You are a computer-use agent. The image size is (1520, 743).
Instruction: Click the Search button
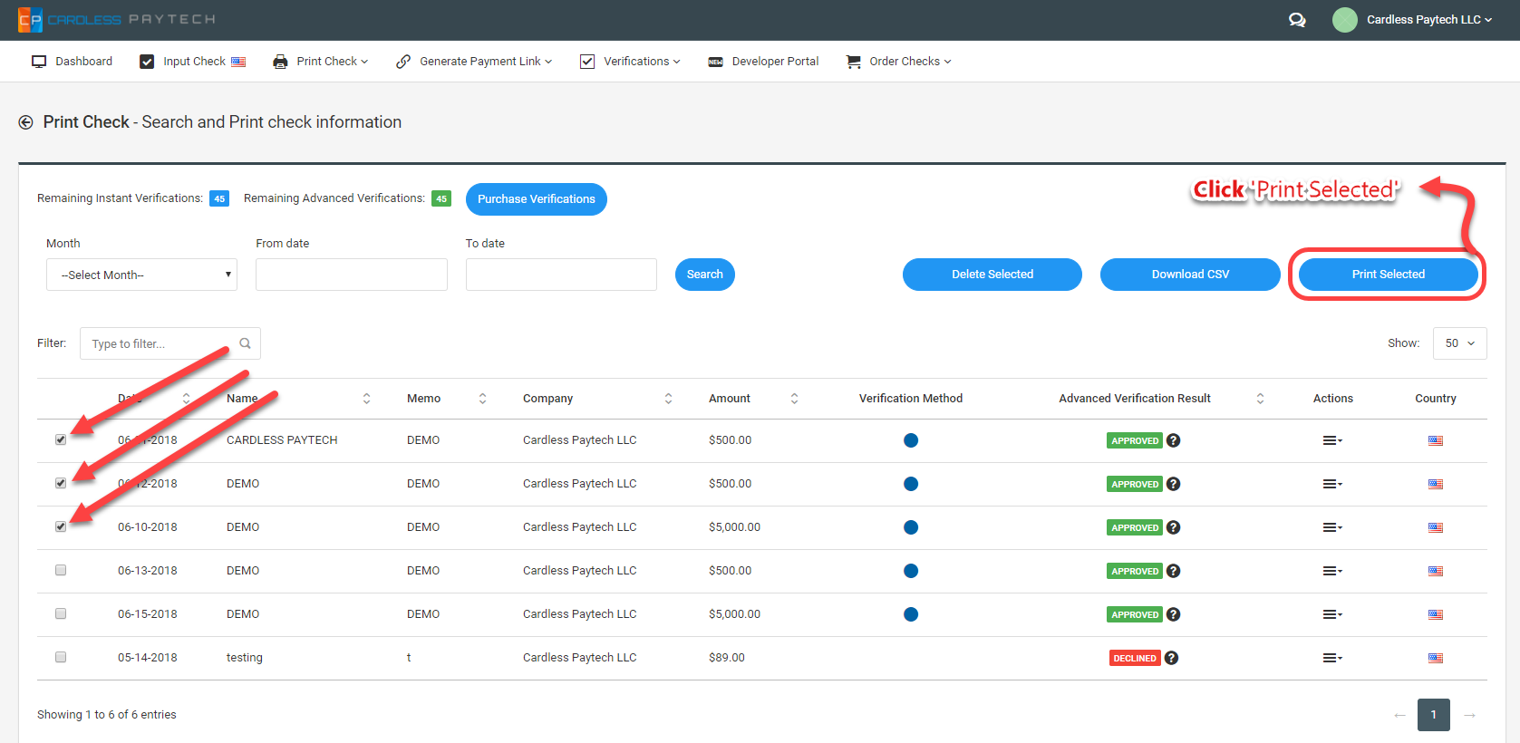click(x=705, y=275)
